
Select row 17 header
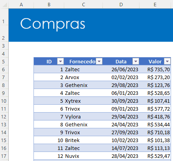[4, 156]
